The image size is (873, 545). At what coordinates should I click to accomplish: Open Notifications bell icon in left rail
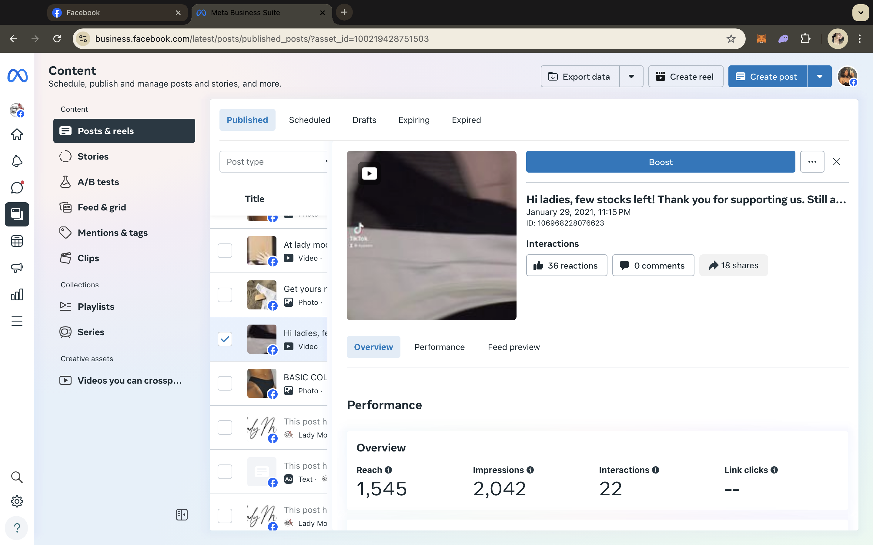point(17,161)
